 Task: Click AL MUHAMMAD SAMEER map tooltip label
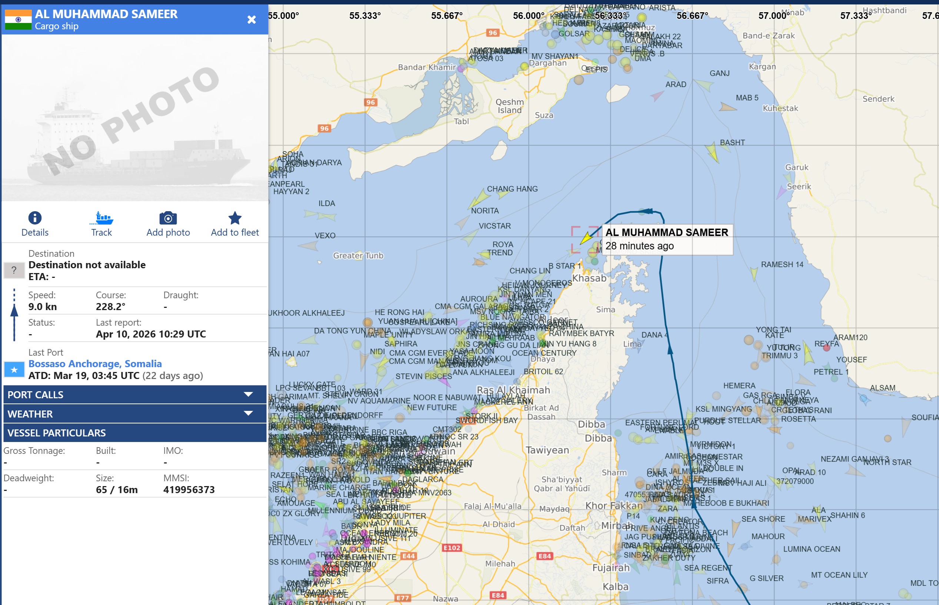click(x=666, y=233)
